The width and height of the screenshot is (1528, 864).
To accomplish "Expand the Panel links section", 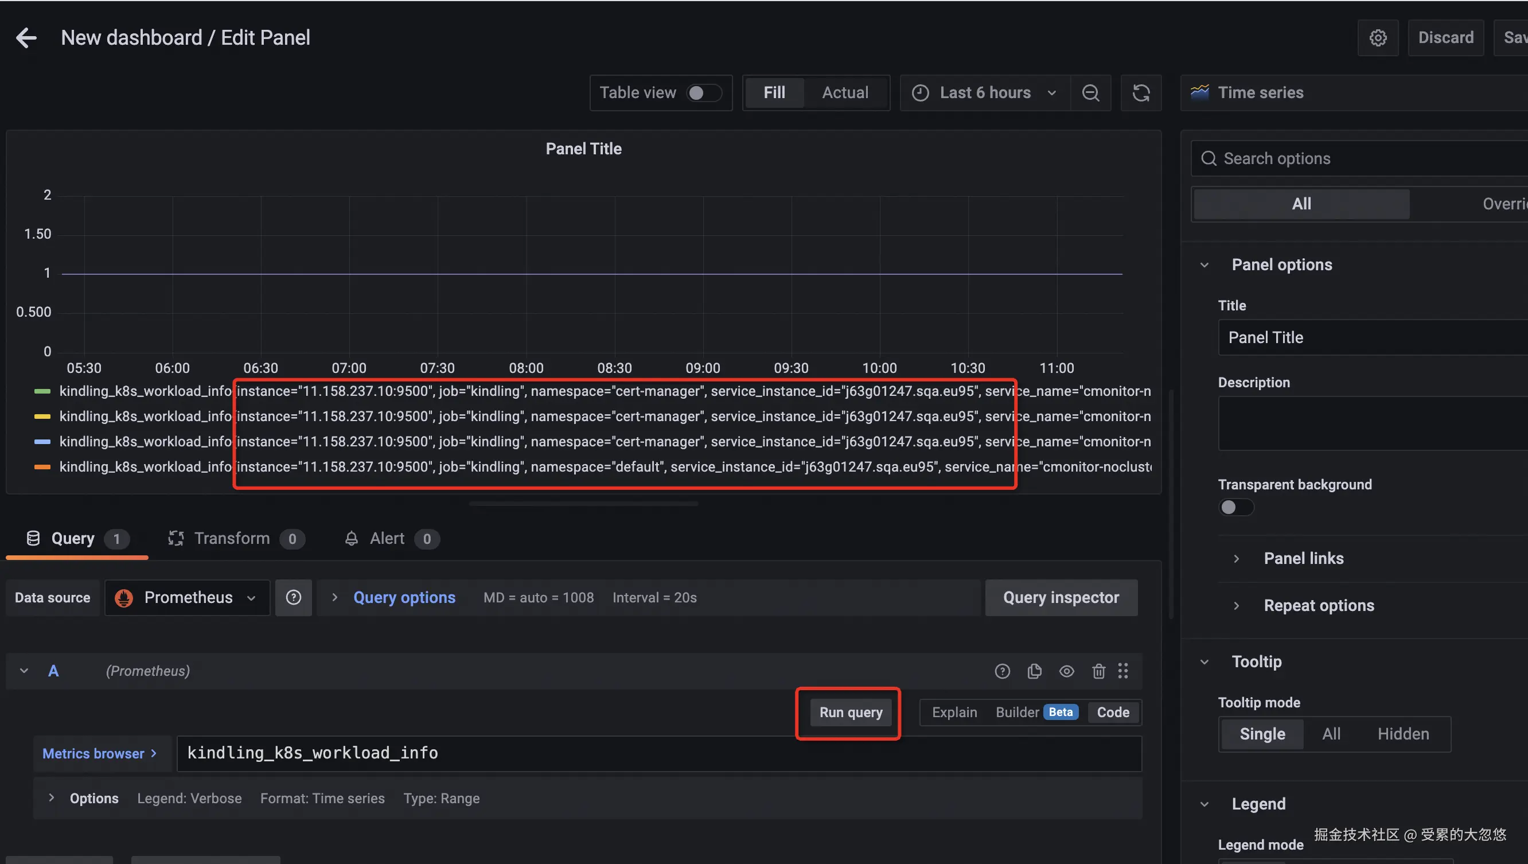I will tap(1303, 558).
